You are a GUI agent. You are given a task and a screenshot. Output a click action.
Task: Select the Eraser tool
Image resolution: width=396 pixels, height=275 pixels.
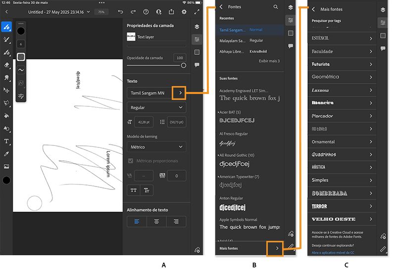[6, 65]
